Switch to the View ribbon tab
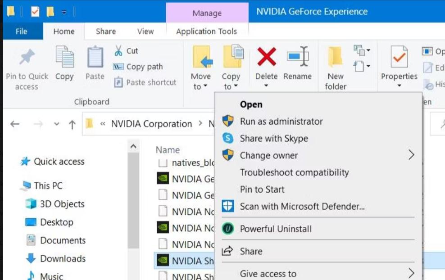Image resolution: width=445 pixels, height=280 pixels. point(145,31)
